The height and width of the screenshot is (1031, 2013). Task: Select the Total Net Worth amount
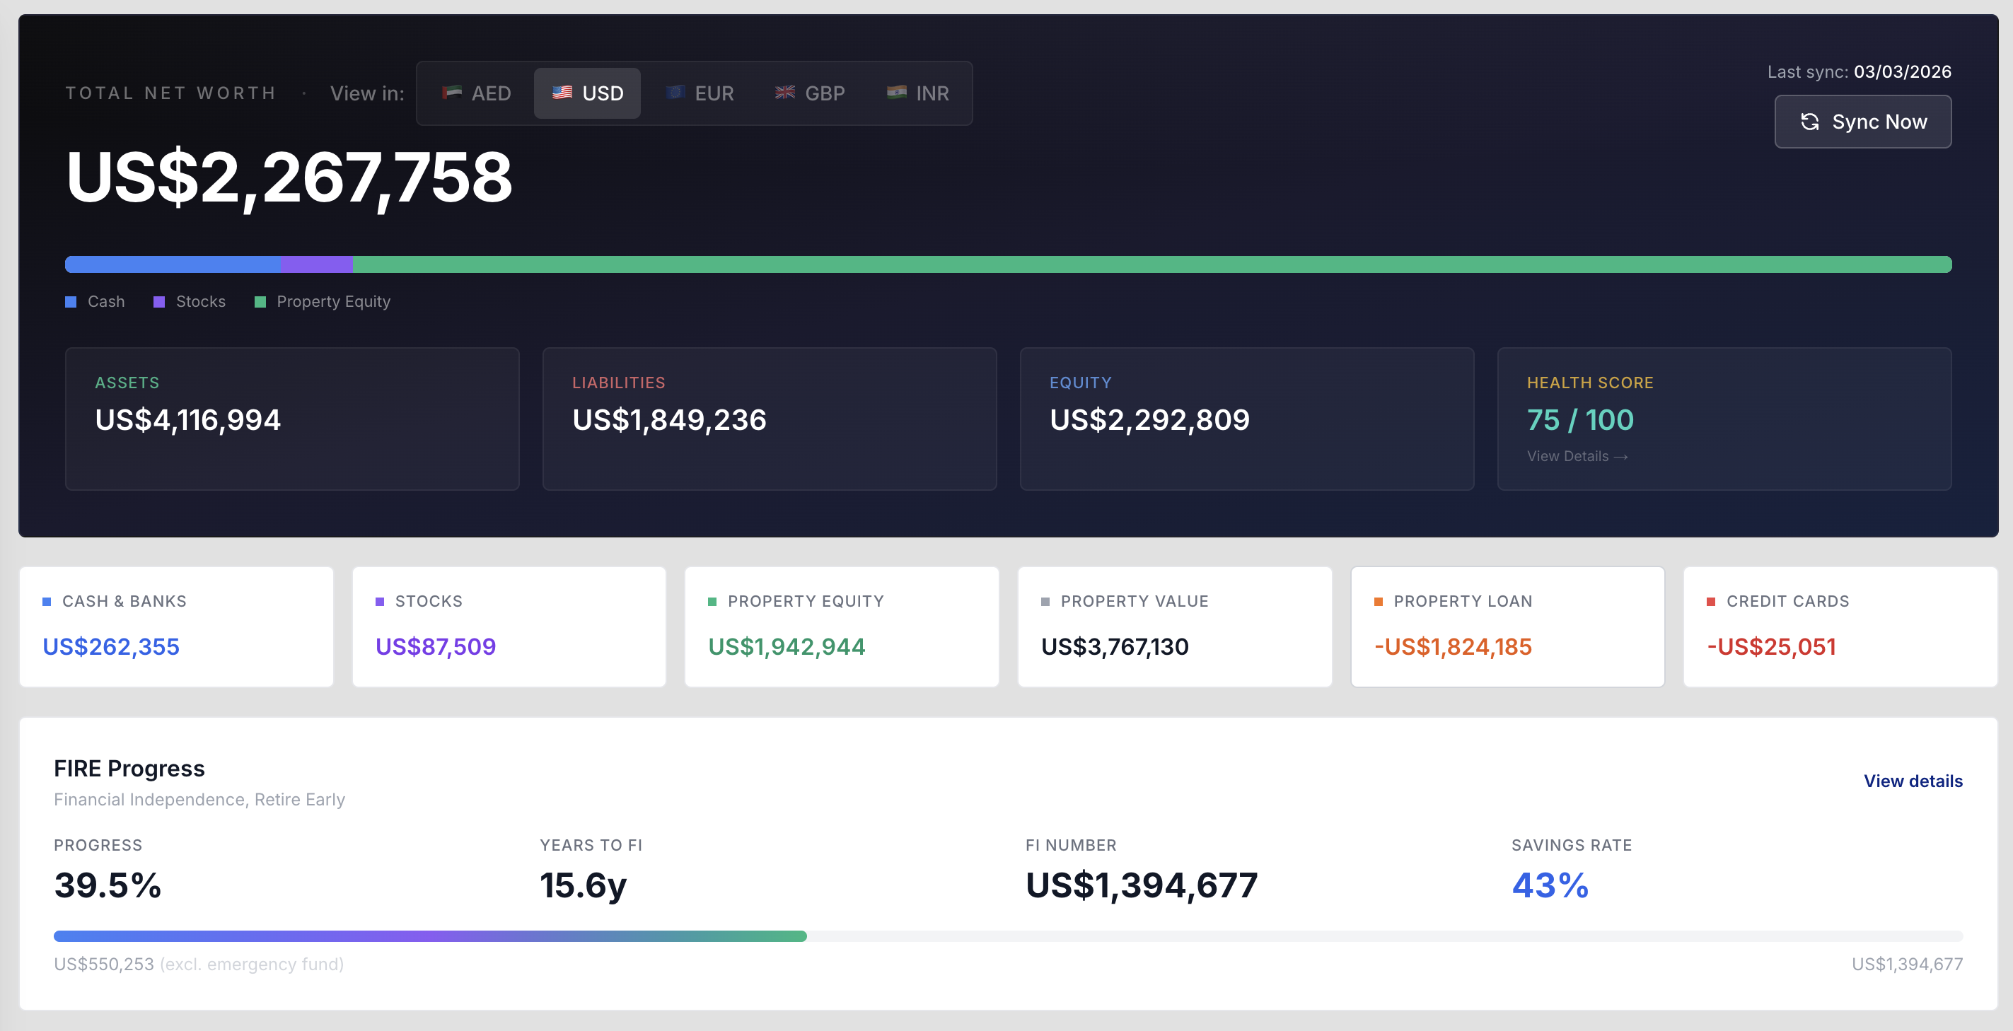[x=289, y=180]
